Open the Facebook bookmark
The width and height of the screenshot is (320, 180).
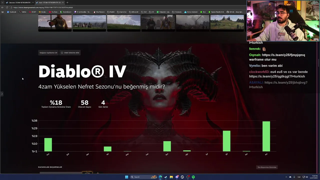pyautogui.click(x=11, y=12)
